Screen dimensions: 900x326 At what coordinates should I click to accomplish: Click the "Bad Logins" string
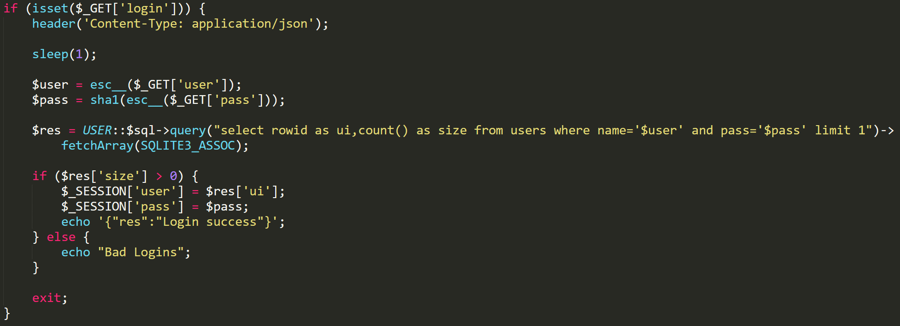point(141,252)
